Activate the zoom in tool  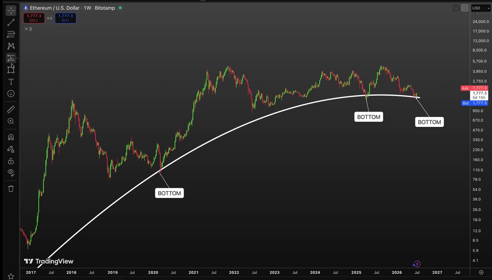click(x=11, y=121)
